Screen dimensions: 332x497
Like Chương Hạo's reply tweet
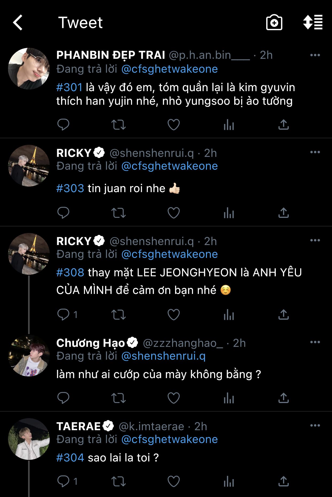(x=173, y=398)
